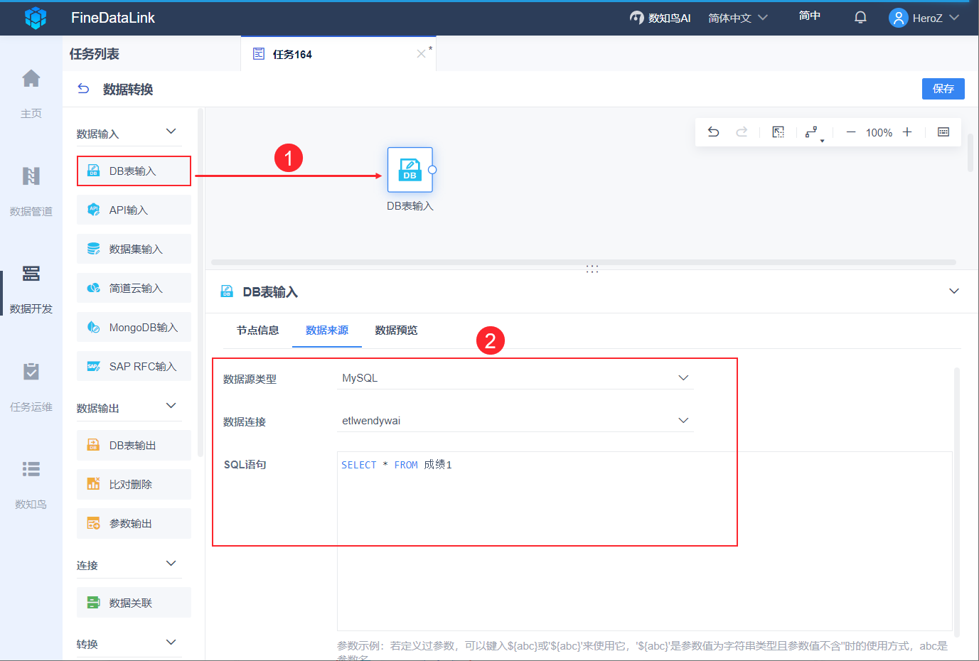The height and width of the screenshot is (661, 979).
Task: Open 数知鸟 in sidebar
Action: click(31, 484)
